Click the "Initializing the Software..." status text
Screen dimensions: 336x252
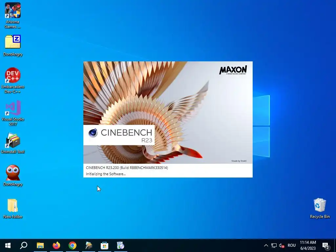click(x=106, y=174)
